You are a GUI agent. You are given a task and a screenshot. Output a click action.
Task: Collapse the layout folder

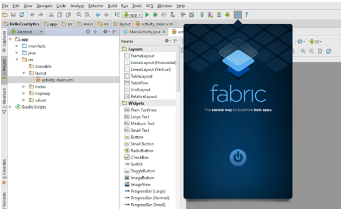click(x=24, y=73)
